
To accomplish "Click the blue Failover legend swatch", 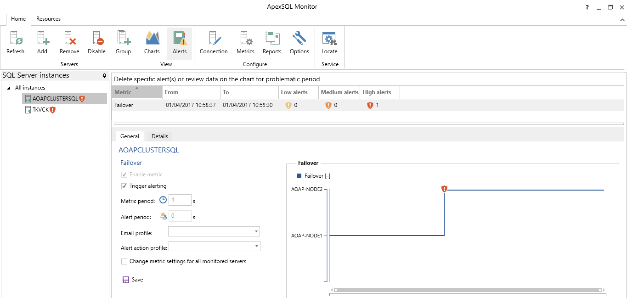I will click(299, 176).
